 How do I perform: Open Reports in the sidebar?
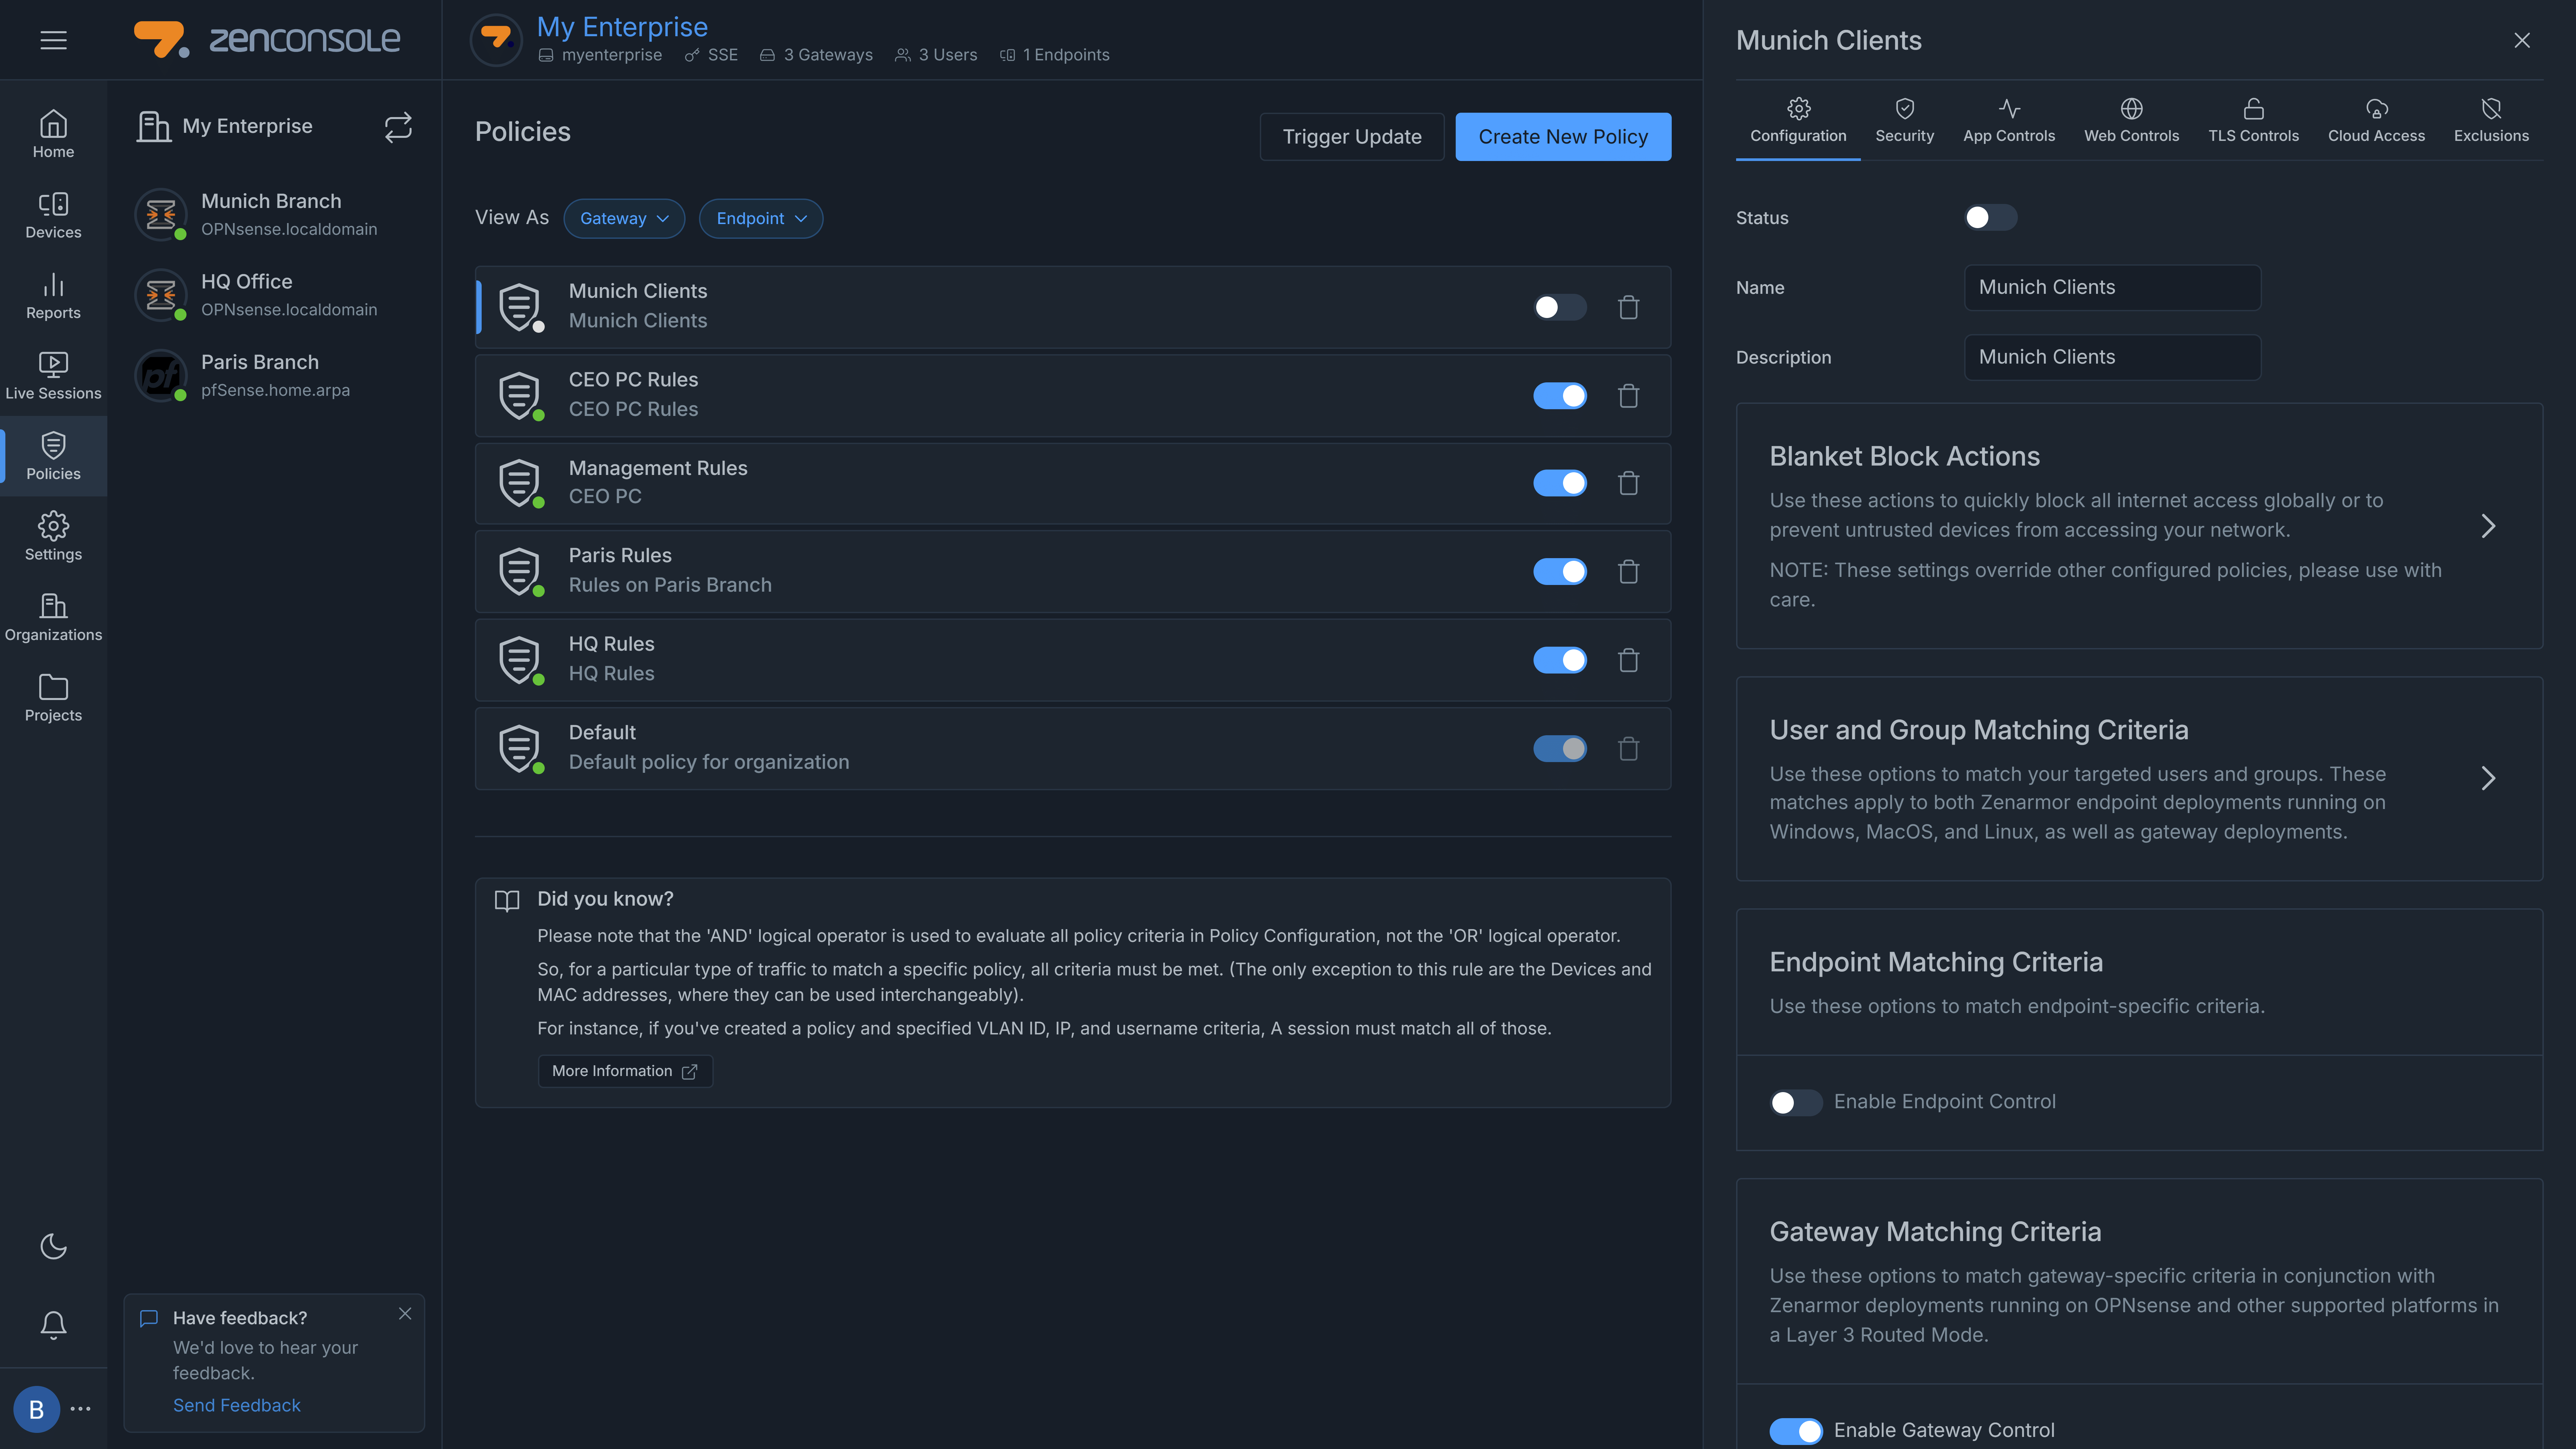[53, 296]
